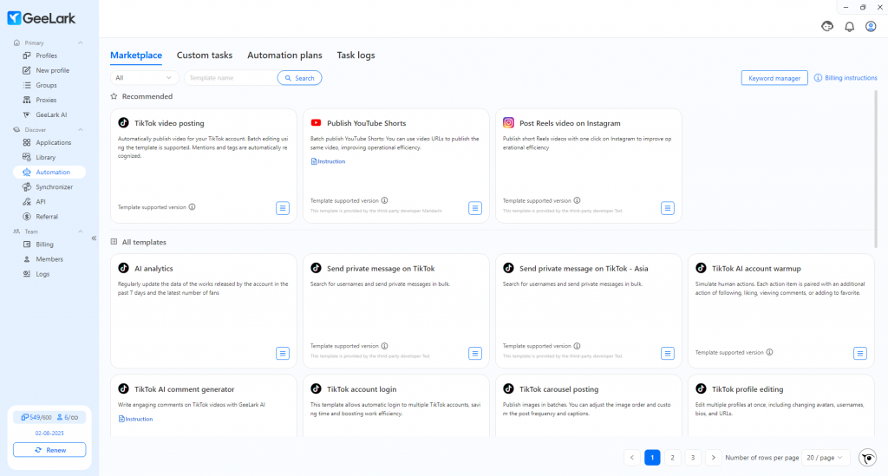This screenshot has width=888, height=476.
Task: Click the vertical scrollbar of templates
Action: pyautogui.click(x=876, y=169)
